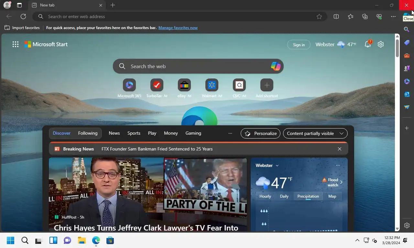Open the tab actions menu icon
This screenshot has height=248, width=414.
[x=19, y=5]
